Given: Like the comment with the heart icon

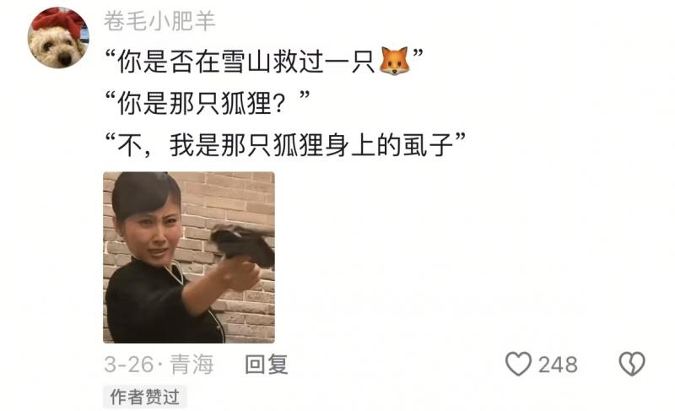Looking at the screenshot, I should coord(518,364).
